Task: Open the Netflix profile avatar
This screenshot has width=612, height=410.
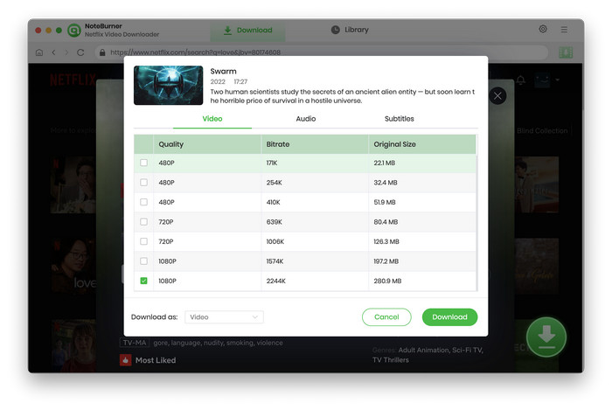Action: point(542,80)
